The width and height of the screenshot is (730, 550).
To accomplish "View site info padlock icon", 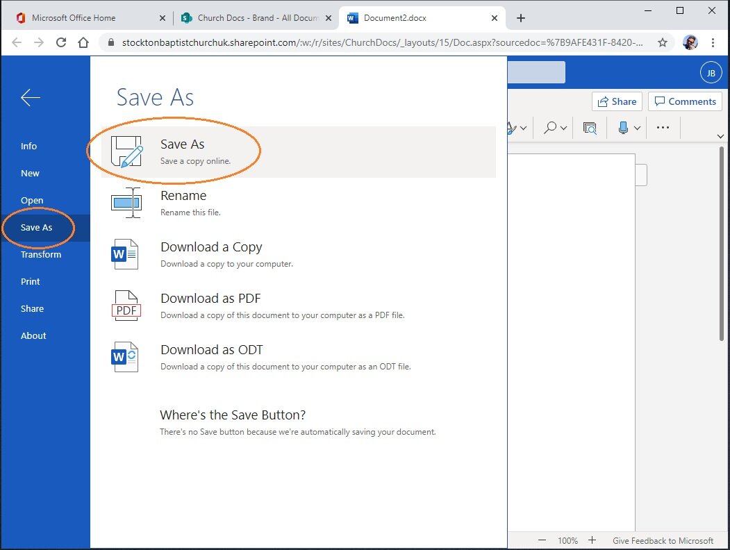I will click(x=111, y=42).
